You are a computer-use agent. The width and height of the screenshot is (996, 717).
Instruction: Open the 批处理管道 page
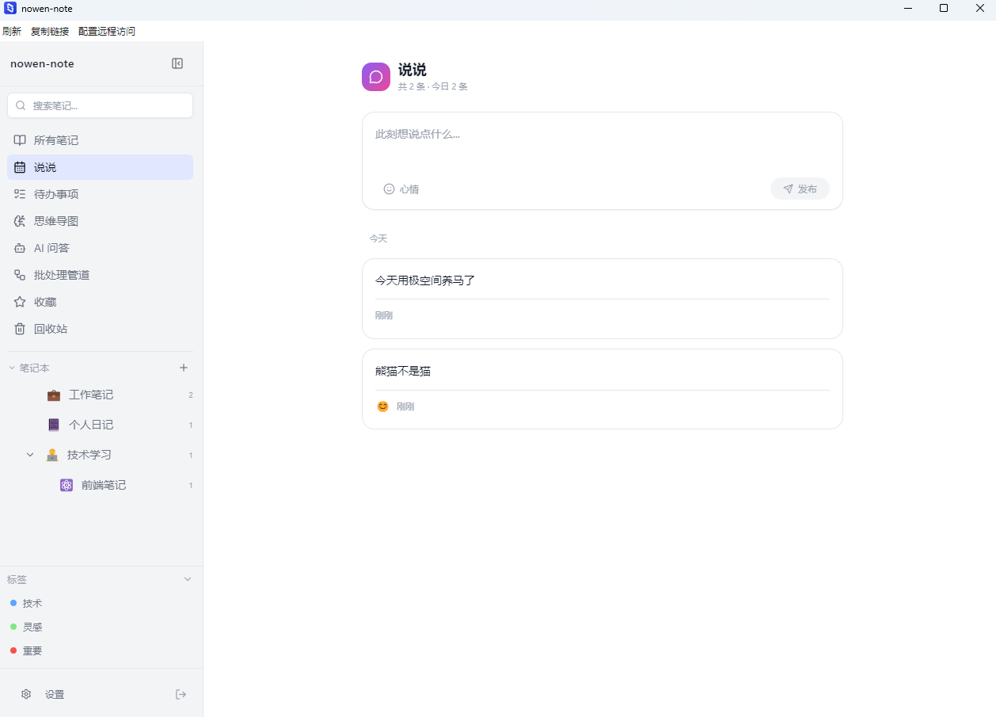[100, 275]
